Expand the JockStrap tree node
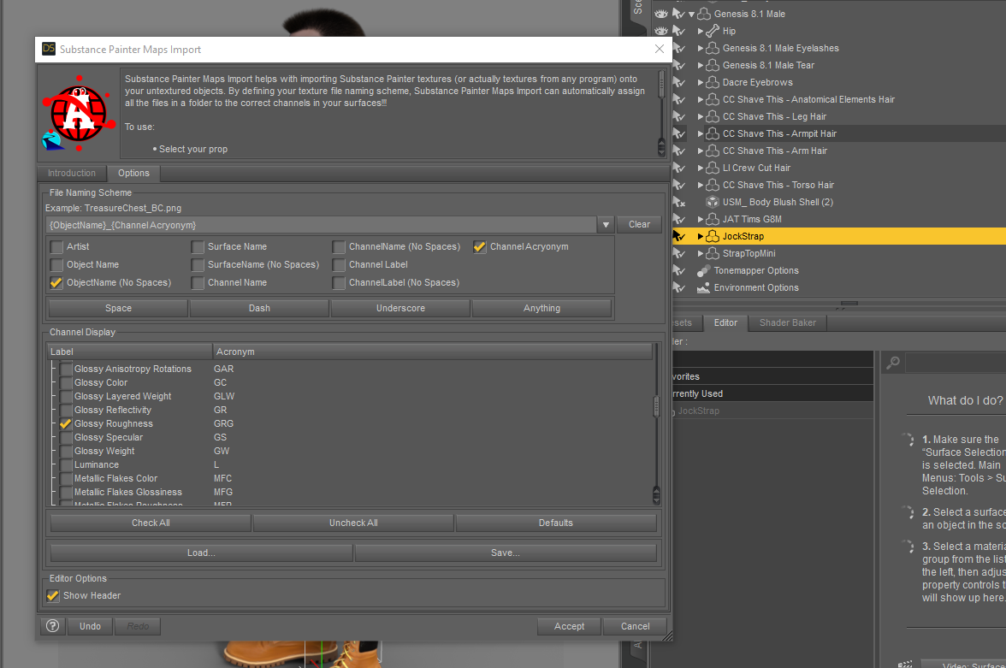This screenshot has height=668, width=1006. [701, 236]
